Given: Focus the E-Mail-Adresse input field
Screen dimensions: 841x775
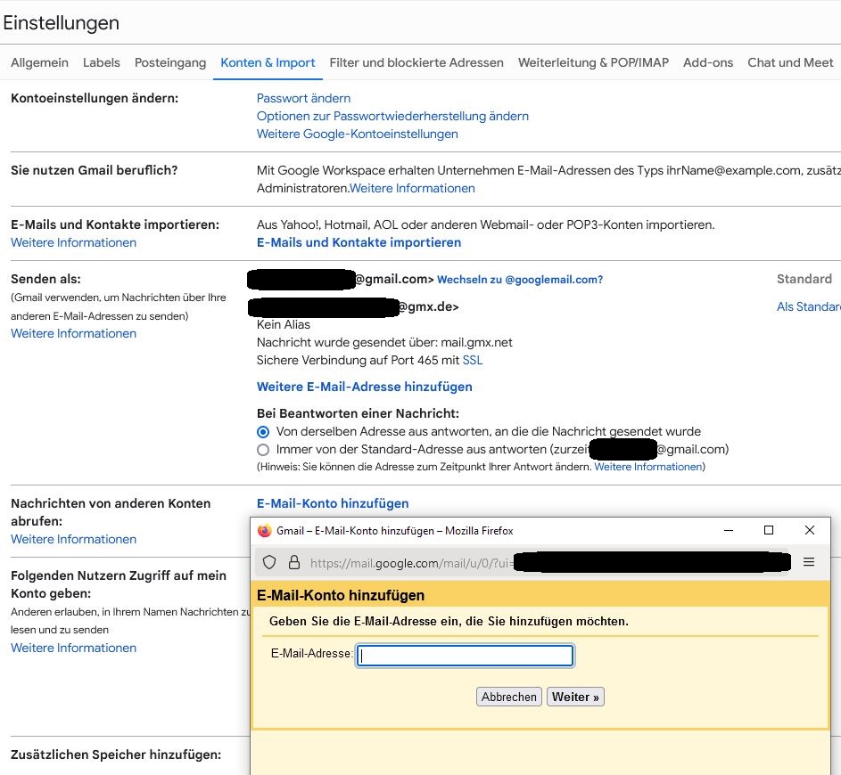Looking at the screenshot, I should coord(465,656).
